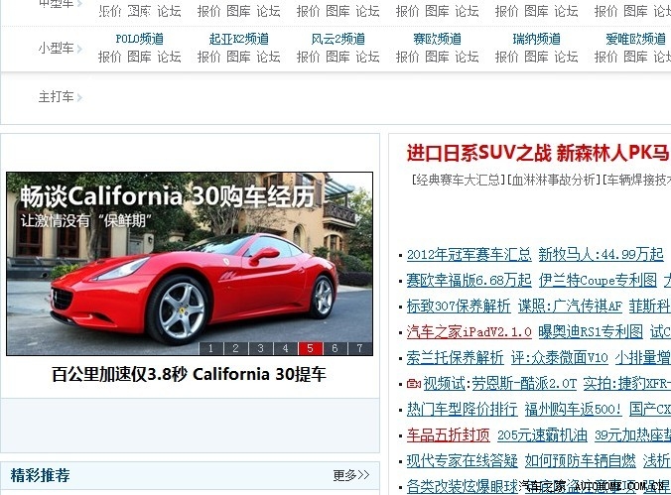
Task: Go to 起亚K2频道 channel
Action: pos(238,39)
